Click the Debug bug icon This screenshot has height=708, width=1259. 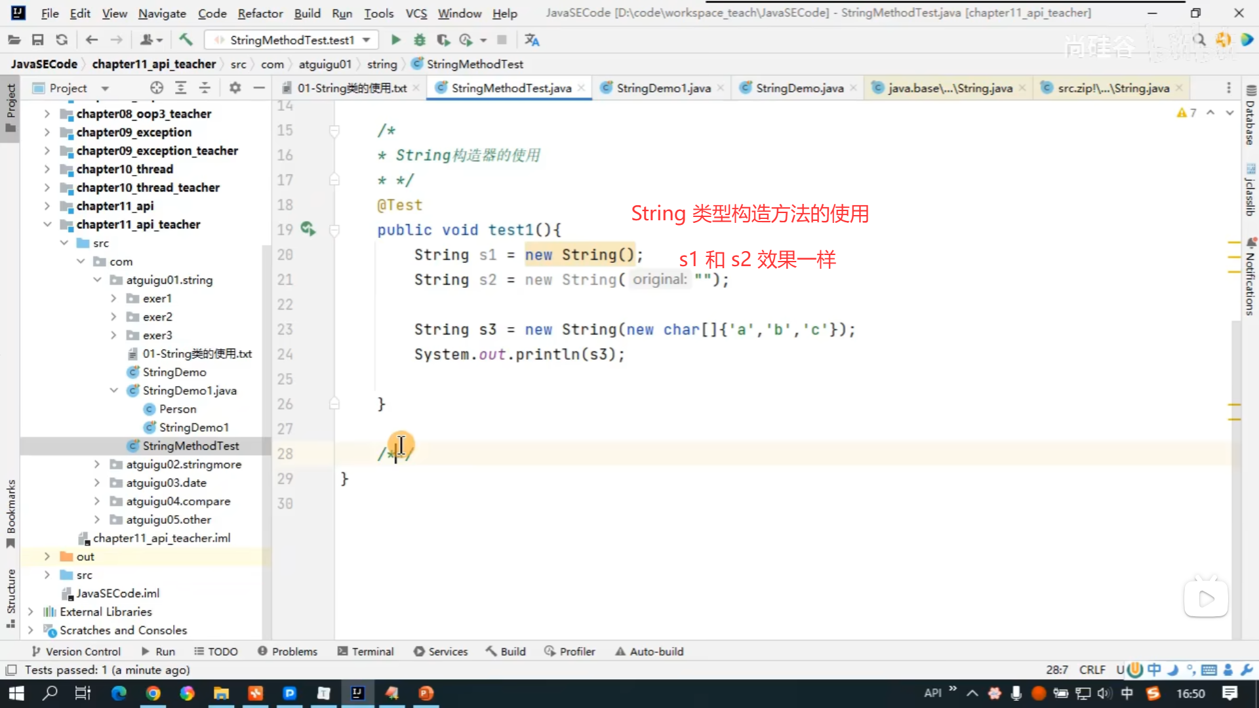pos(420,40)
